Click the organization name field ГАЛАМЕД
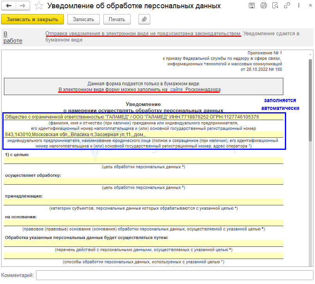The image size is (315, 284). pos(144,117)
